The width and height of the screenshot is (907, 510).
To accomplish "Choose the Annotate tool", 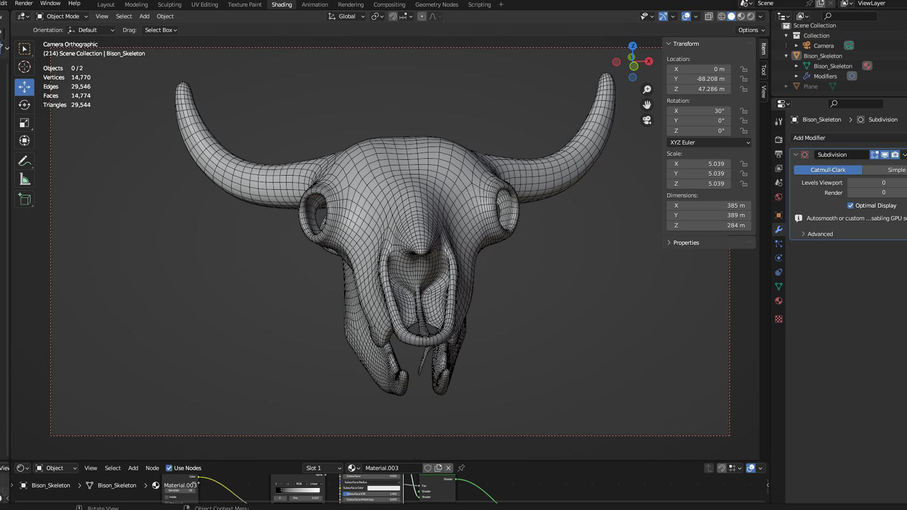I will (x=25, y=161).
